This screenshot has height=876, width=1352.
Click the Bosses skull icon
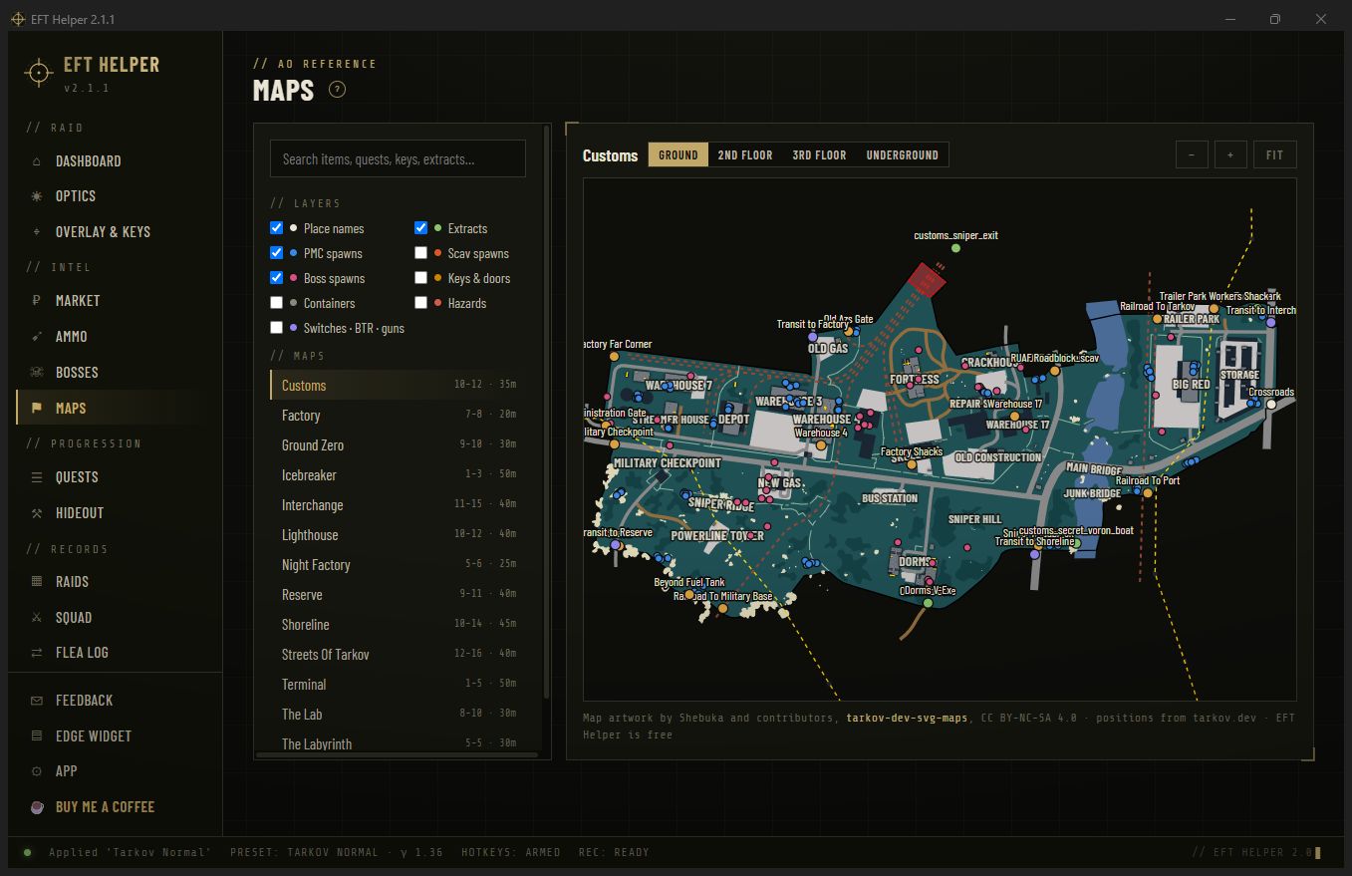37,373
